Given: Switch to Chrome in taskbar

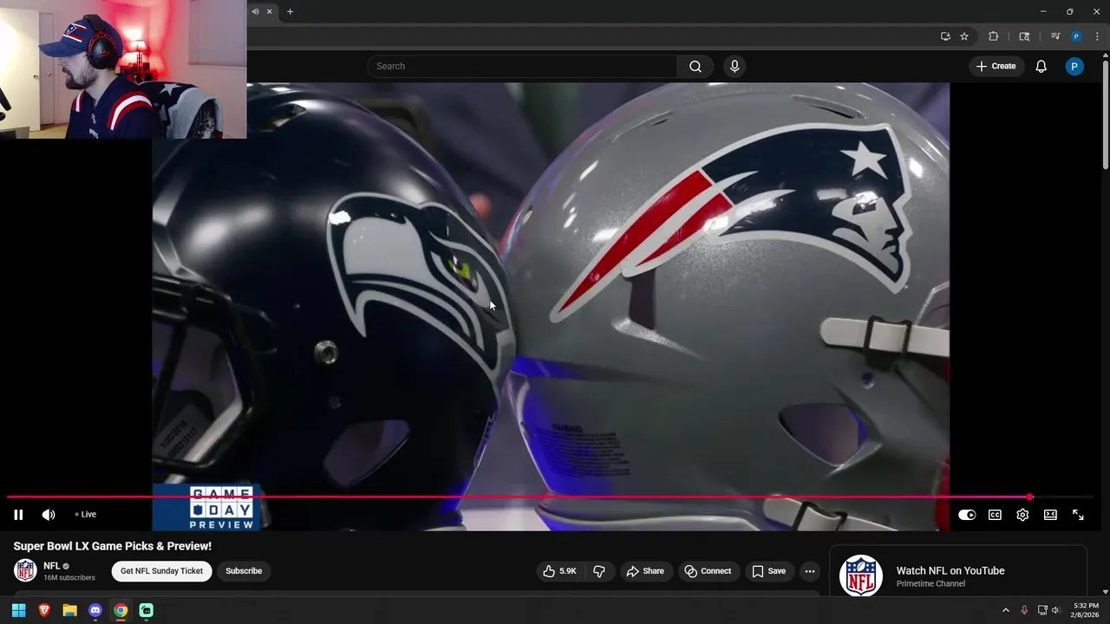Looking at the screenshot, I should pyautogui.click(x=121, y=610).
